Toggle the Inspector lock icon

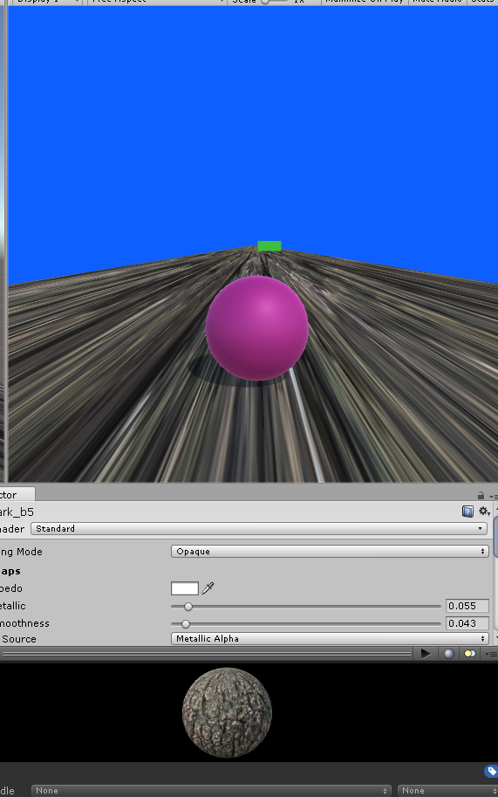coord(481,495)
